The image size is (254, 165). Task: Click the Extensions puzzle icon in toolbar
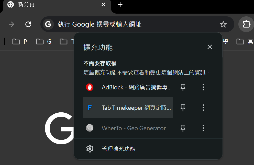246,24
